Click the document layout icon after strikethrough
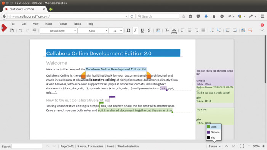 point(158,30)
